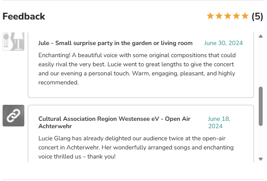Click the (5) review count
Image resolution: width=267 pixels, height=181 pixels.
(257, 16)
